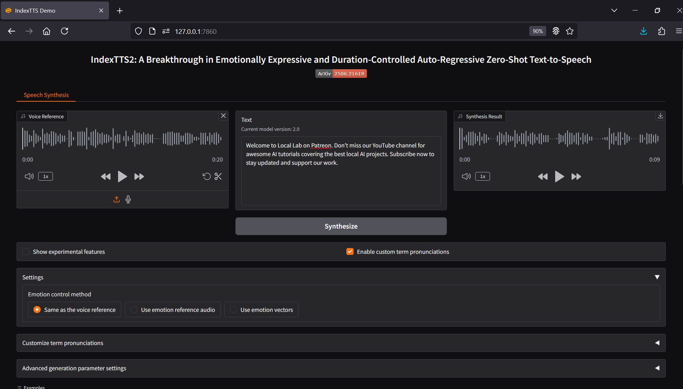Select the IndexTTS Demo browser tab
The image size is (683, 389).
pyautogui.click(x=55, y=10)
